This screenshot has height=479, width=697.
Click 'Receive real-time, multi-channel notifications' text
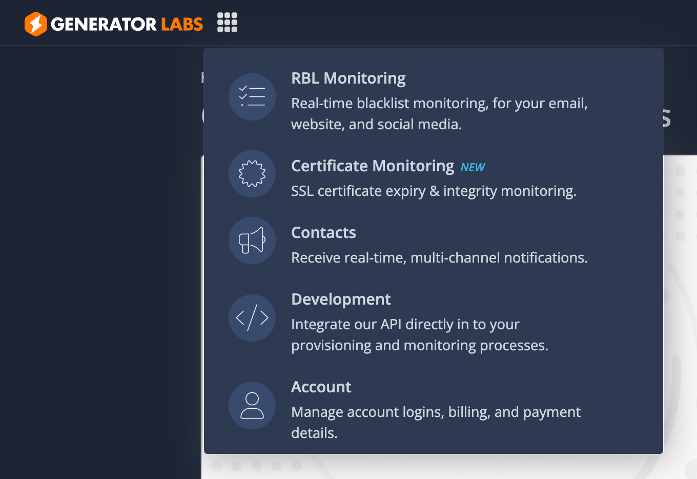(x=439, y=258)
